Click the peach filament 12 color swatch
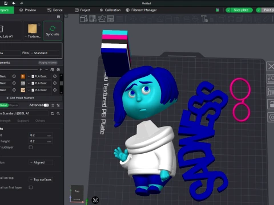The width and height of the screenshot is (274, 205). [23, 90]
